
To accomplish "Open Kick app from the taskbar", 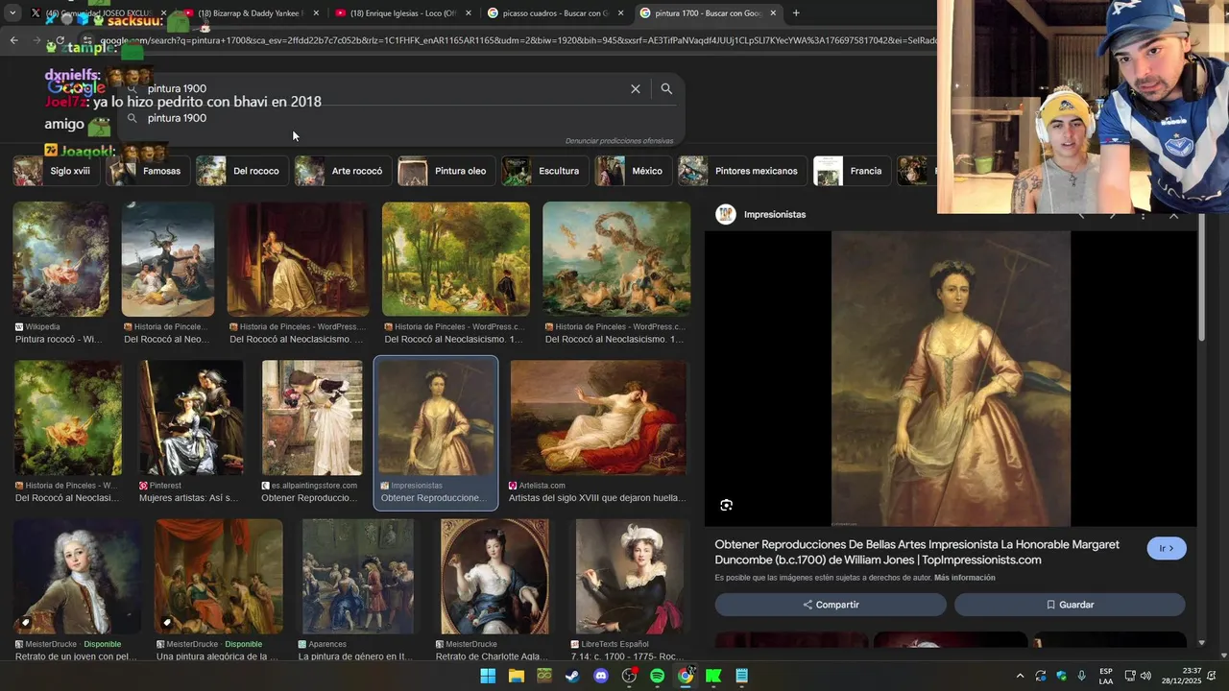I will click(x=713, y=676).
